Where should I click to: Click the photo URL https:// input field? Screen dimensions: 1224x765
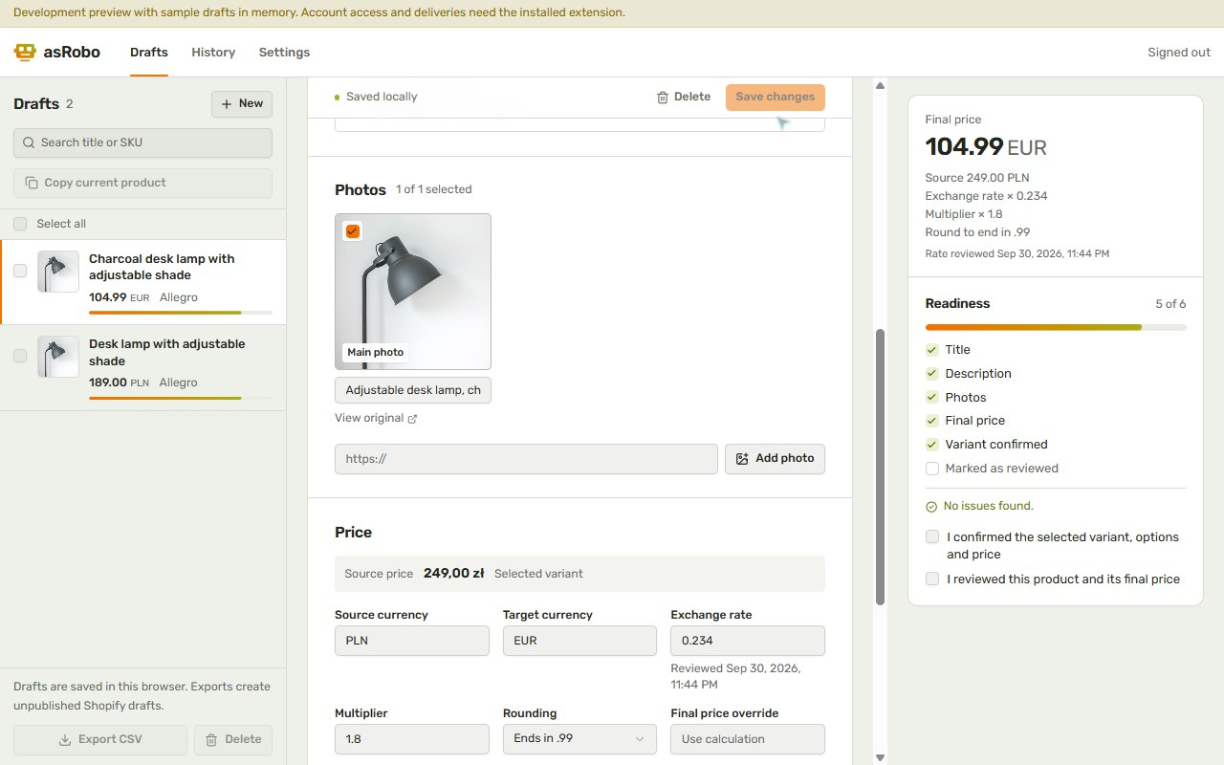(x=526, y=459)
